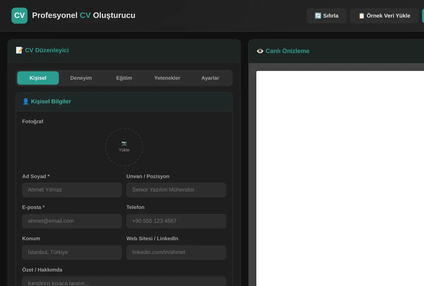Click the Sıfırla reset button

pyautogui.click(x=326, y=16)
